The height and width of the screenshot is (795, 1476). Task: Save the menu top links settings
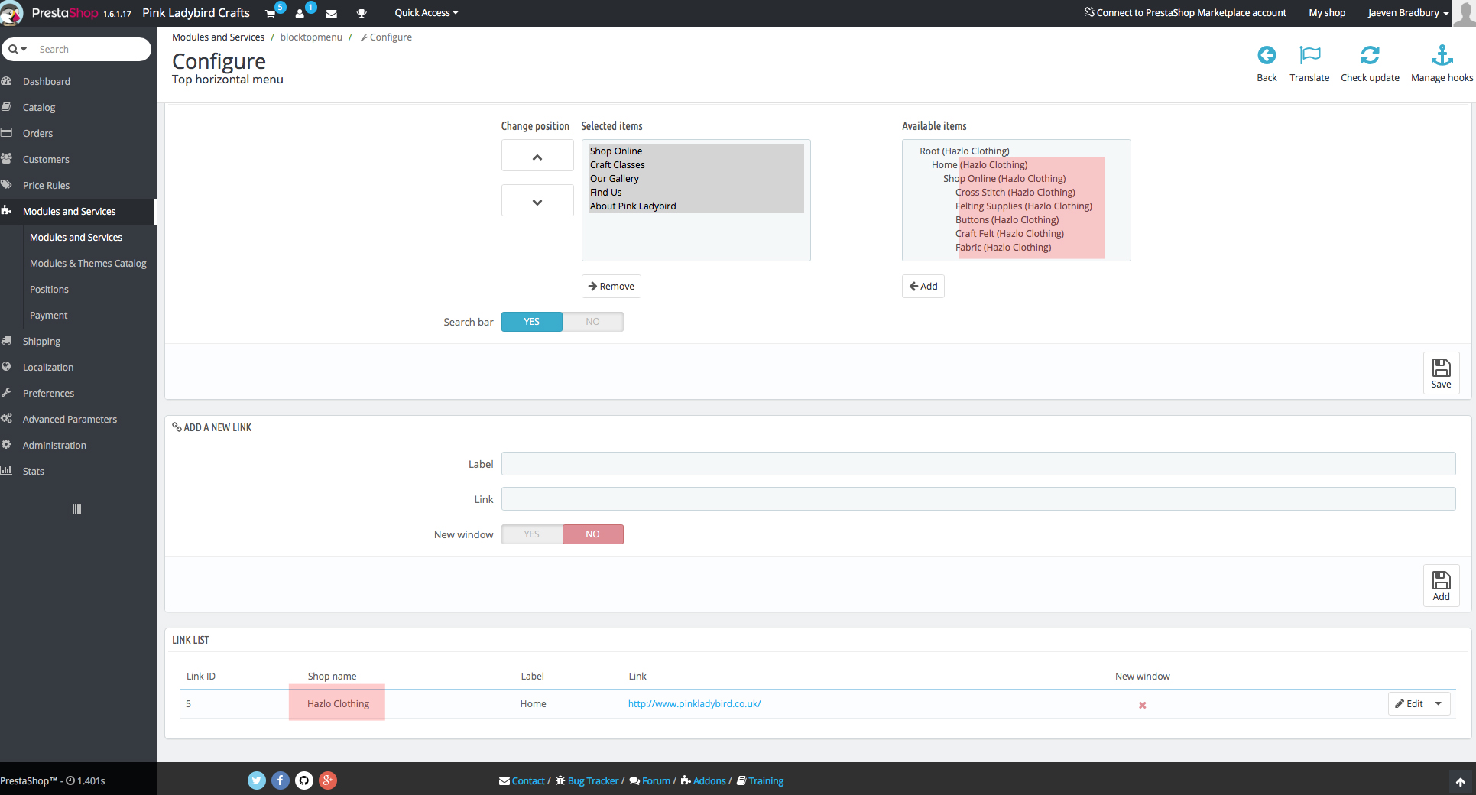coord(1441,373)
